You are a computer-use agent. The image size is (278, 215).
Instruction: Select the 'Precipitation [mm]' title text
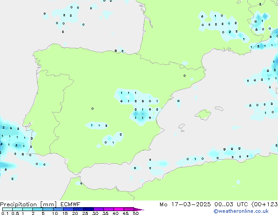click(29, 204)
